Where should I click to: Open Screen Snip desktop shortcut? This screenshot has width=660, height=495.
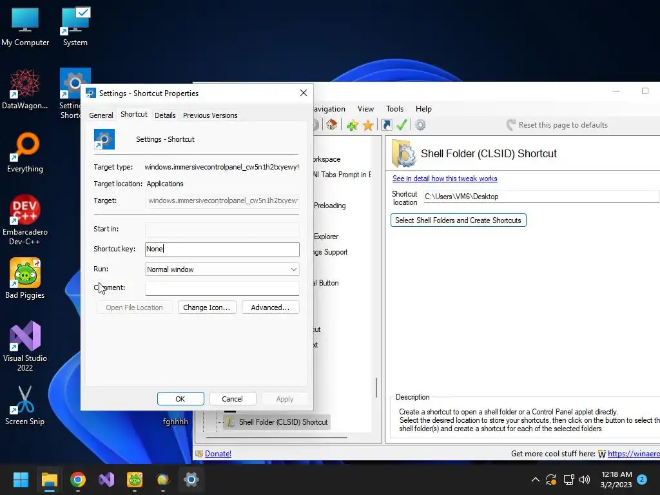tap(25, 405)
